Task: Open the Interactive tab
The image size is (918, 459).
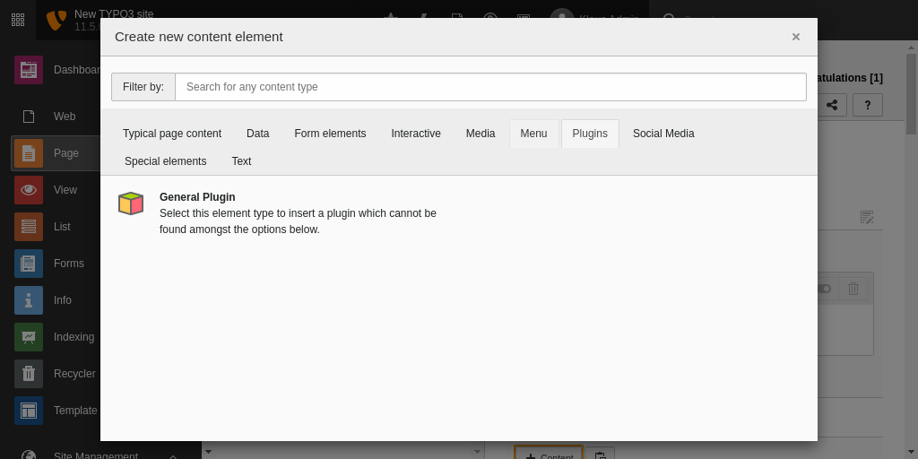Action: click(x=416, y=134)
